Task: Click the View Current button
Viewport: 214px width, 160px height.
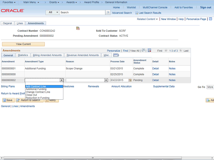Action: (23, 44)
